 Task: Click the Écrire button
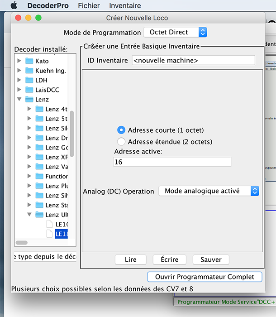[x=170, y=259]
